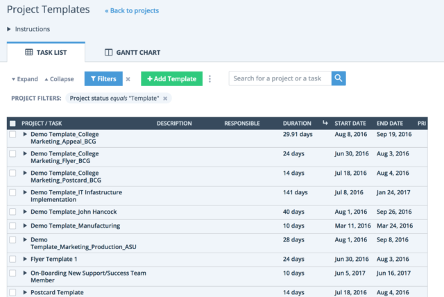This screenshot has height=297, width=444.
Task: Expand the Demo Template_Manufacturing project
Action: coord(25,226)
